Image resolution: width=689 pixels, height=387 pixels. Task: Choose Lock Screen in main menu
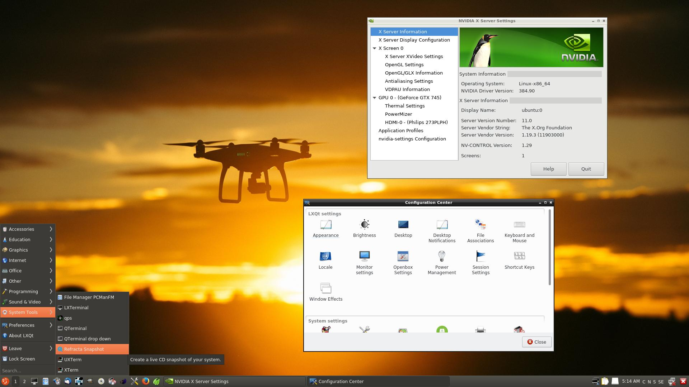pos(28,359)
